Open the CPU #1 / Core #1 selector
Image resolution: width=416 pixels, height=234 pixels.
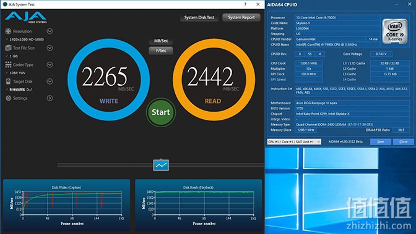point(294,141)
